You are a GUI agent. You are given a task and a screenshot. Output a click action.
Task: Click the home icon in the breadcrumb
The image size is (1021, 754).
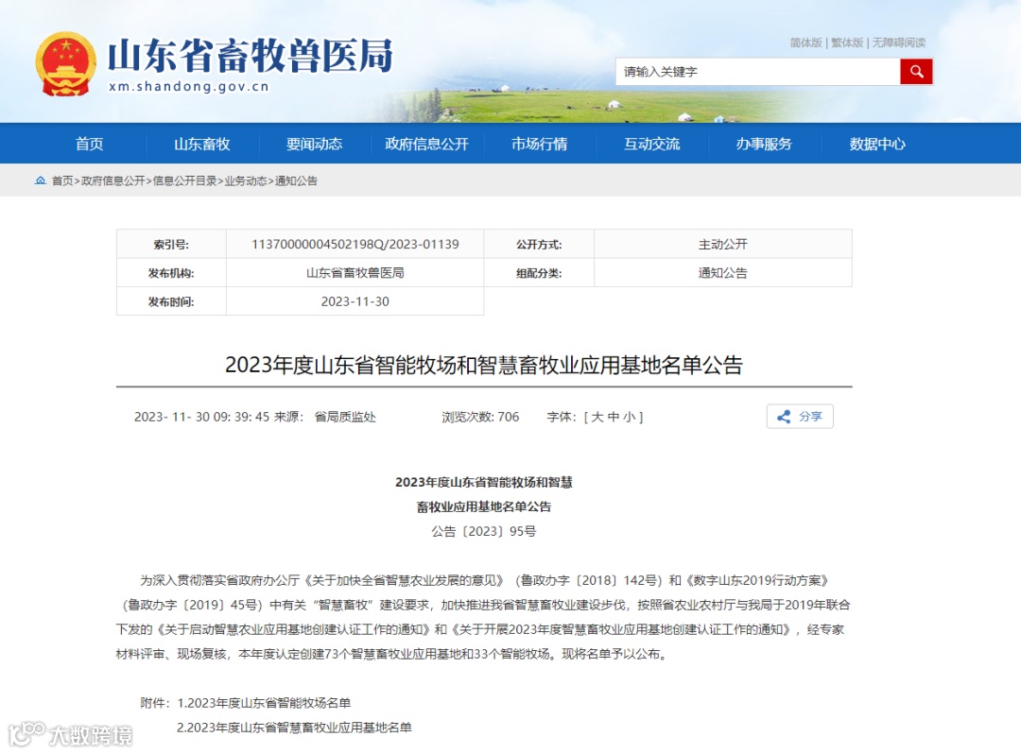click(41, 180)
